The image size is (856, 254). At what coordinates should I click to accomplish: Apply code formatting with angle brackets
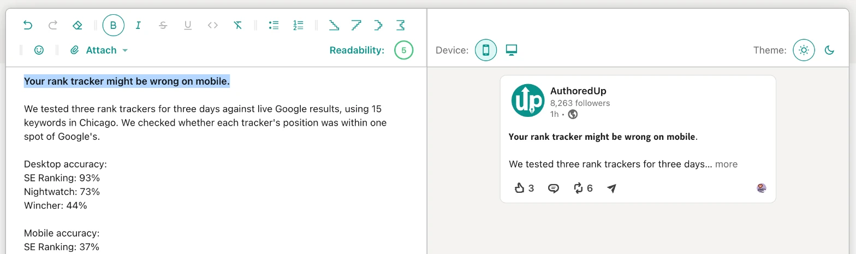tap(213, 25)
